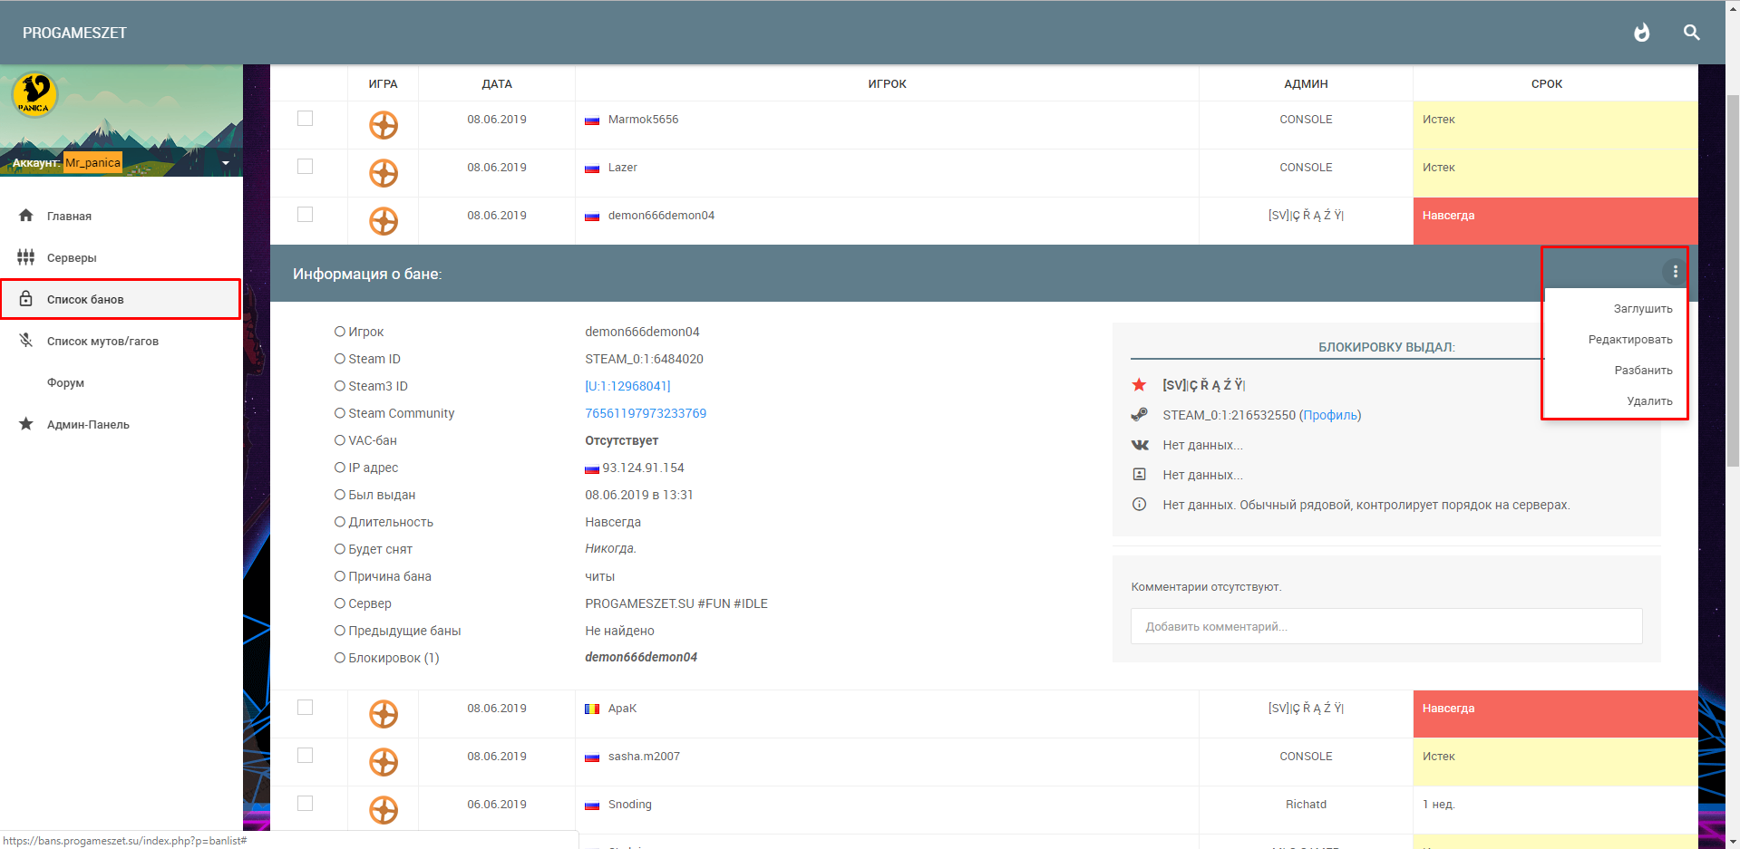This screenshot has height=849, width=1740.
Task: Click the VK icon in admin info
Action: click(x=1140, y=445)
